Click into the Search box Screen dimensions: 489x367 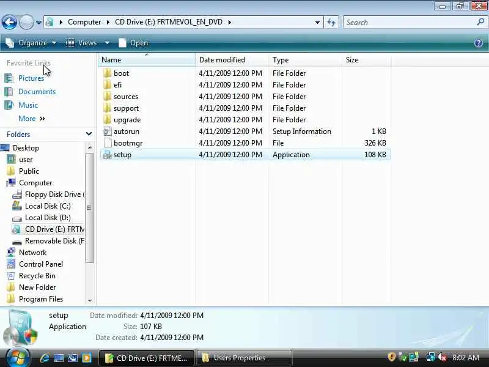[x=408, y=23]
